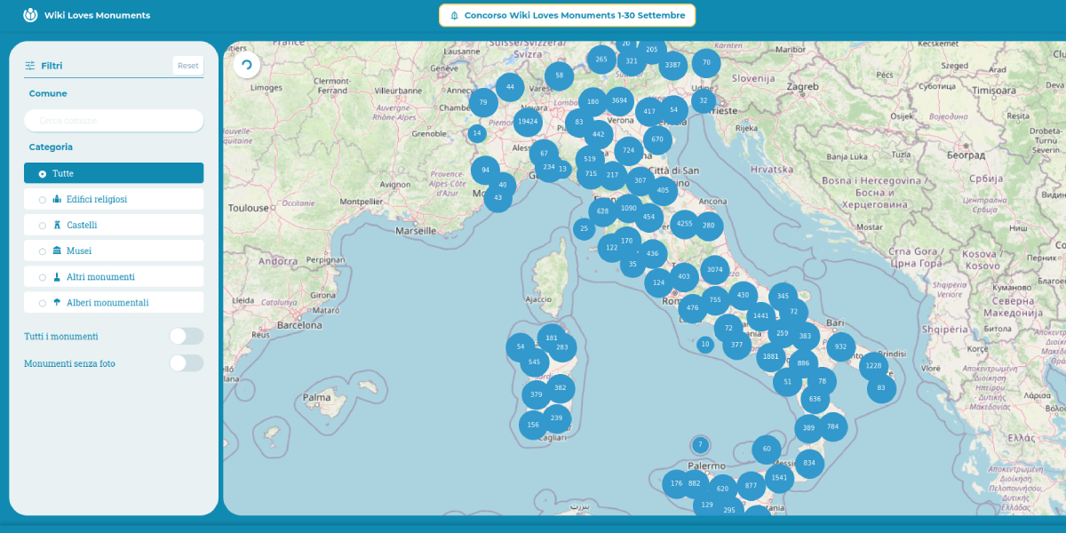Image resolution: width=1066 pixels, height=533 pixels.
Task: Select the statue icon for Altri monumenti
Action: (58, 276)
